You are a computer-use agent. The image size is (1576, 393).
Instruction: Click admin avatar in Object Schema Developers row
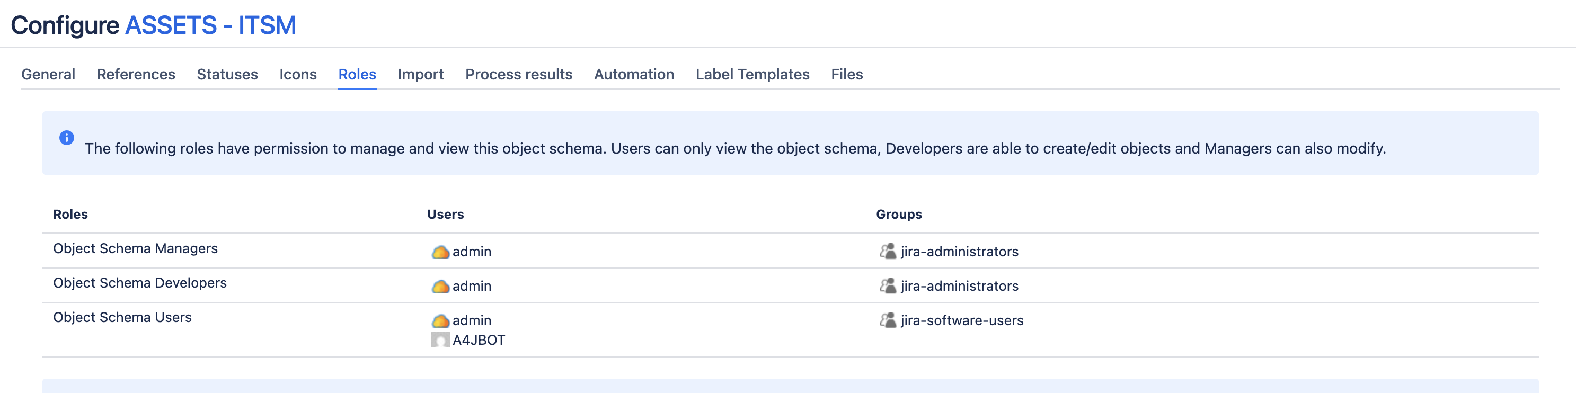pyautogui.click(x=440, y=286)
